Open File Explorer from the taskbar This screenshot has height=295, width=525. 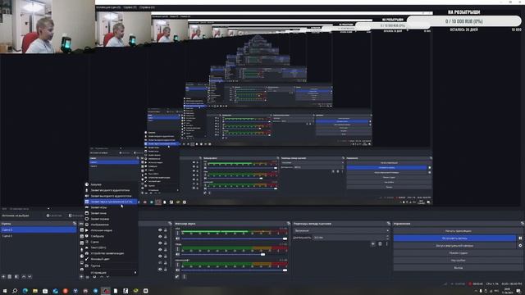[x=35, y=291]
